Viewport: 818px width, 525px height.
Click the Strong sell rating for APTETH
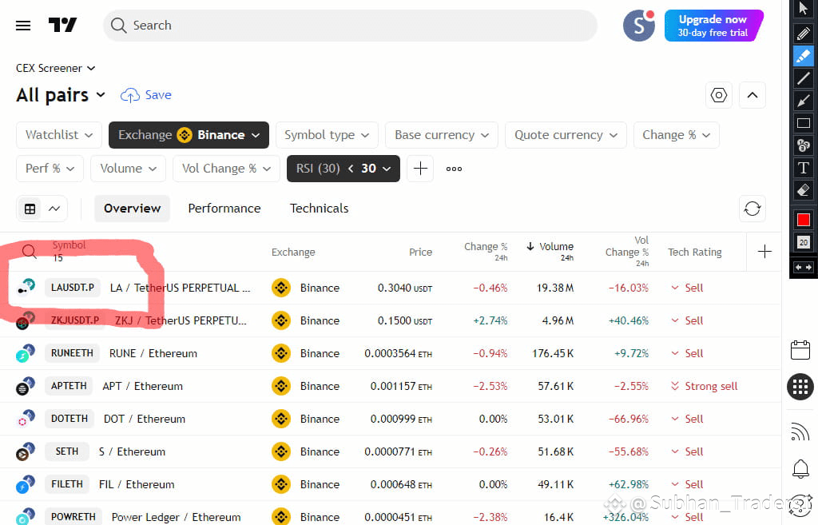[x=705, y=386]
